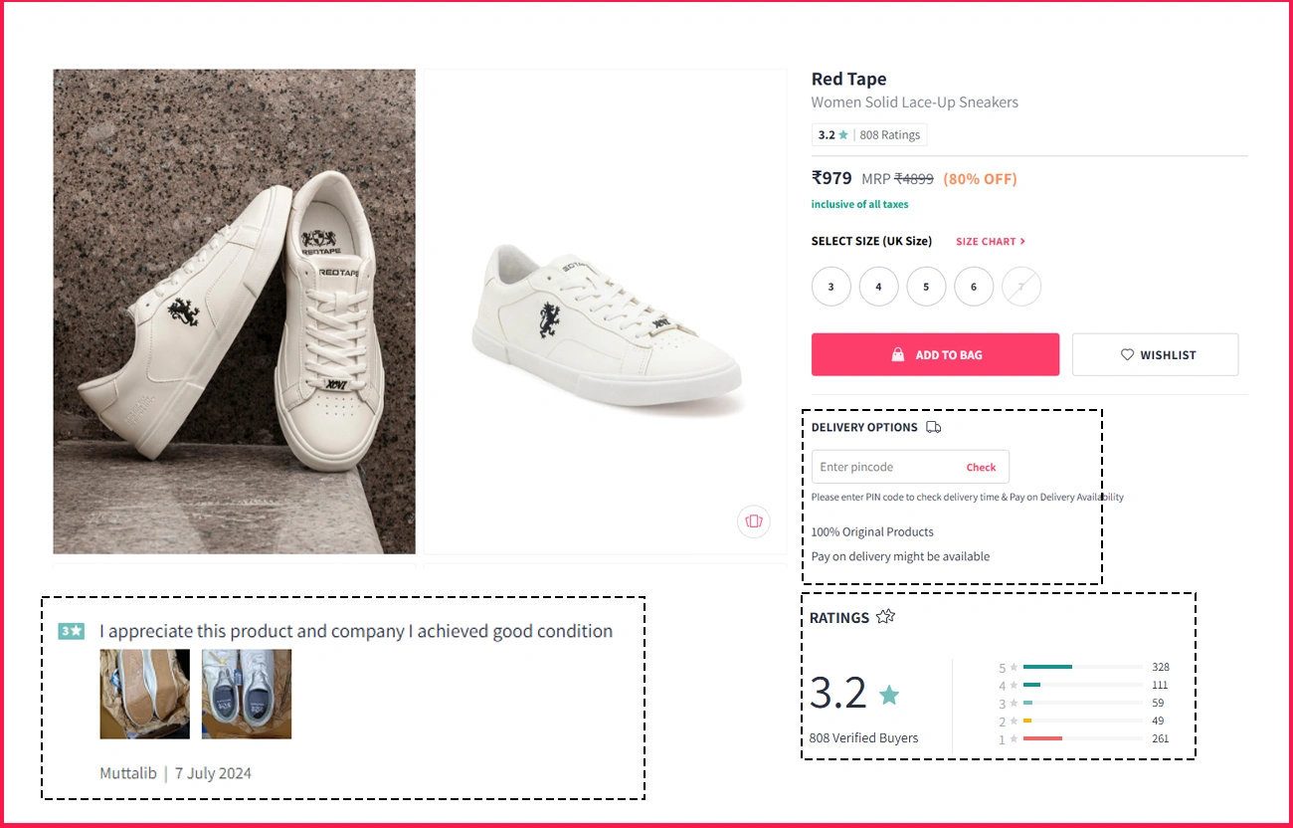Screen dimensions: 1293x828
Task: Click the star icon beside RATINGS heading
Action: tap(885, 617)
